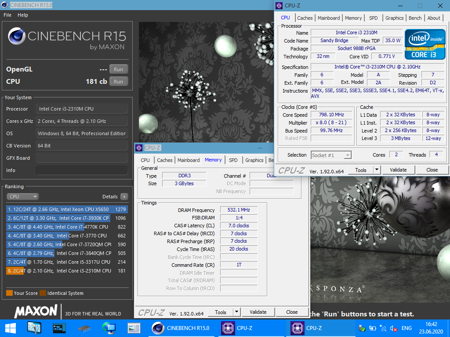
Task: Open the picture viewer taskbar icon
Action: 134,328
